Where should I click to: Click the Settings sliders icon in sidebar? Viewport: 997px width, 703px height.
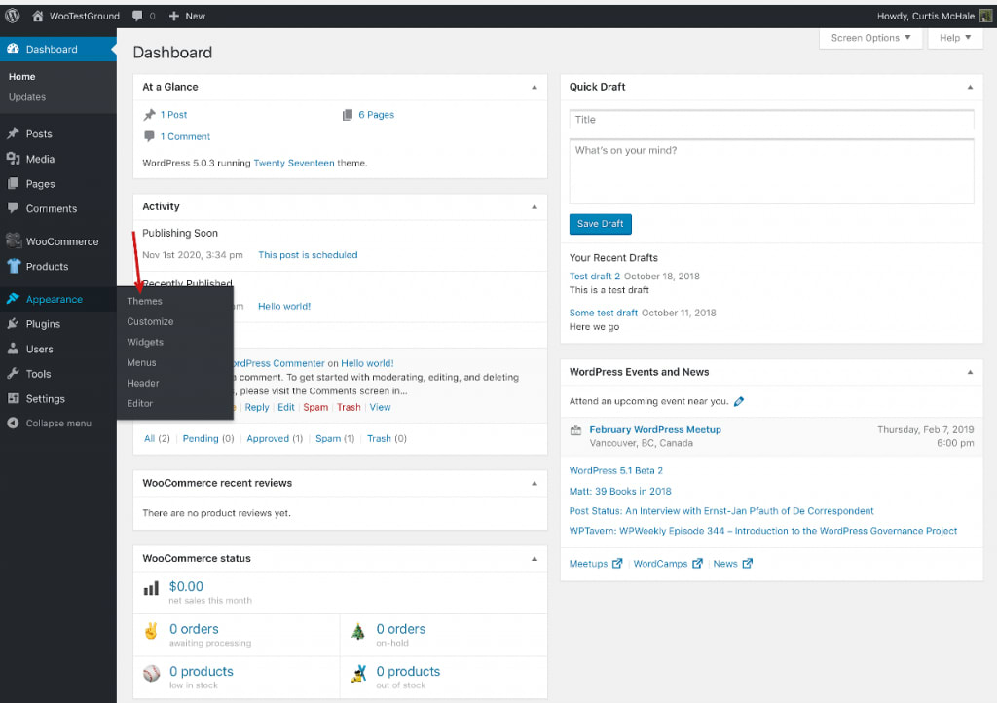13,398
